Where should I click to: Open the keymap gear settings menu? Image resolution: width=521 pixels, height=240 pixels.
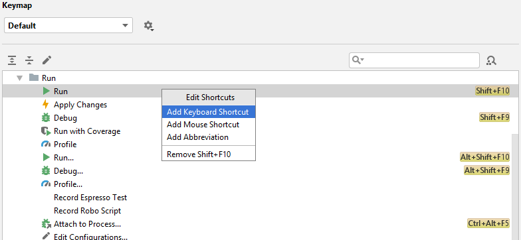149,26
